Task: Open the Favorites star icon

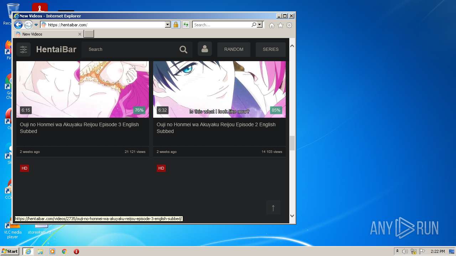Action: 280,25
